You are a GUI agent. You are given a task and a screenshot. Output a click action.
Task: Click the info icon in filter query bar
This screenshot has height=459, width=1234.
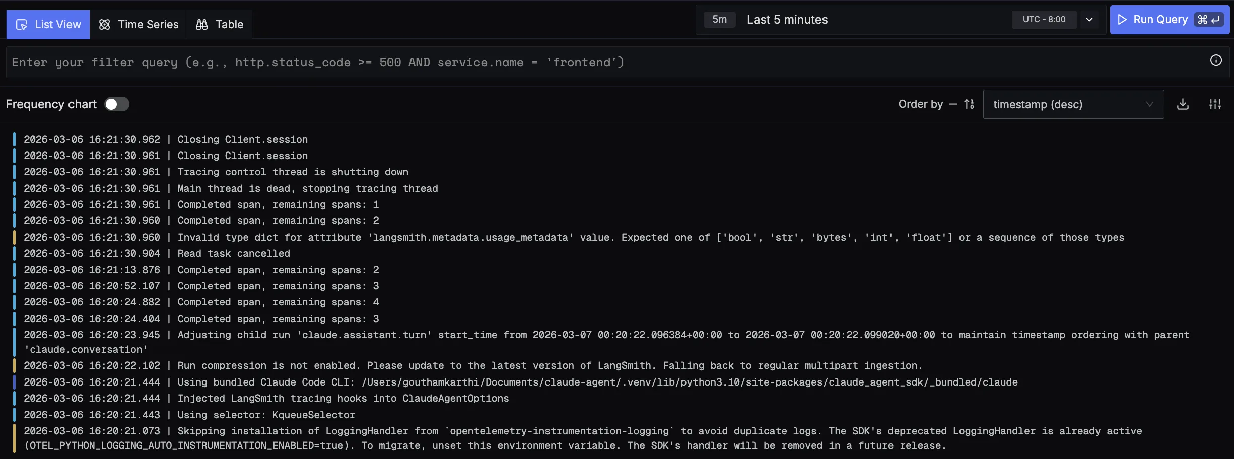click(x=1215, y=61)
